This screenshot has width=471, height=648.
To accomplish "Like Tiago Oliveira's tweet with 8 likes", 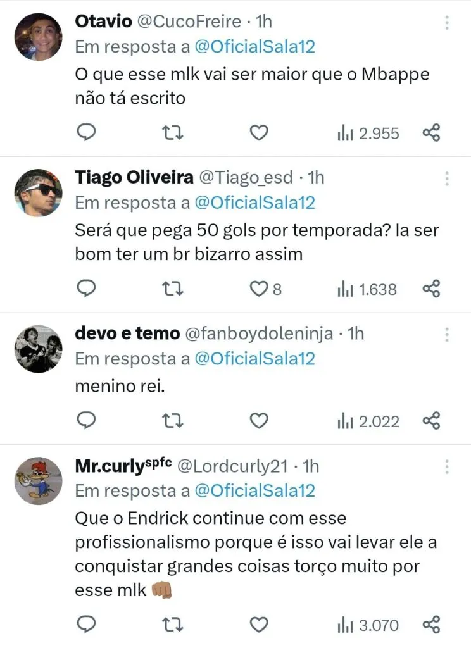I will [258, 289].
